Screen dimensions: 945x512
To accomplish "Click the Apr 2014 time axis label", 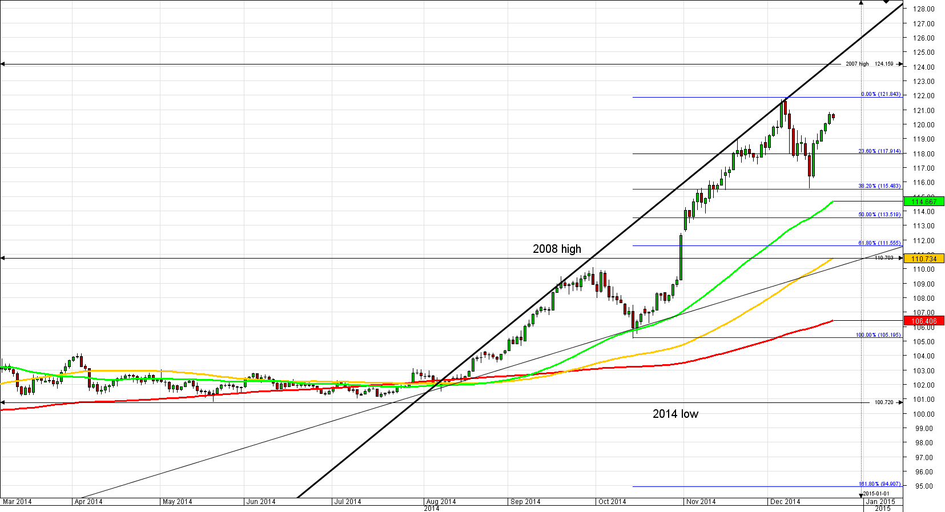I will tap(89, 502).
